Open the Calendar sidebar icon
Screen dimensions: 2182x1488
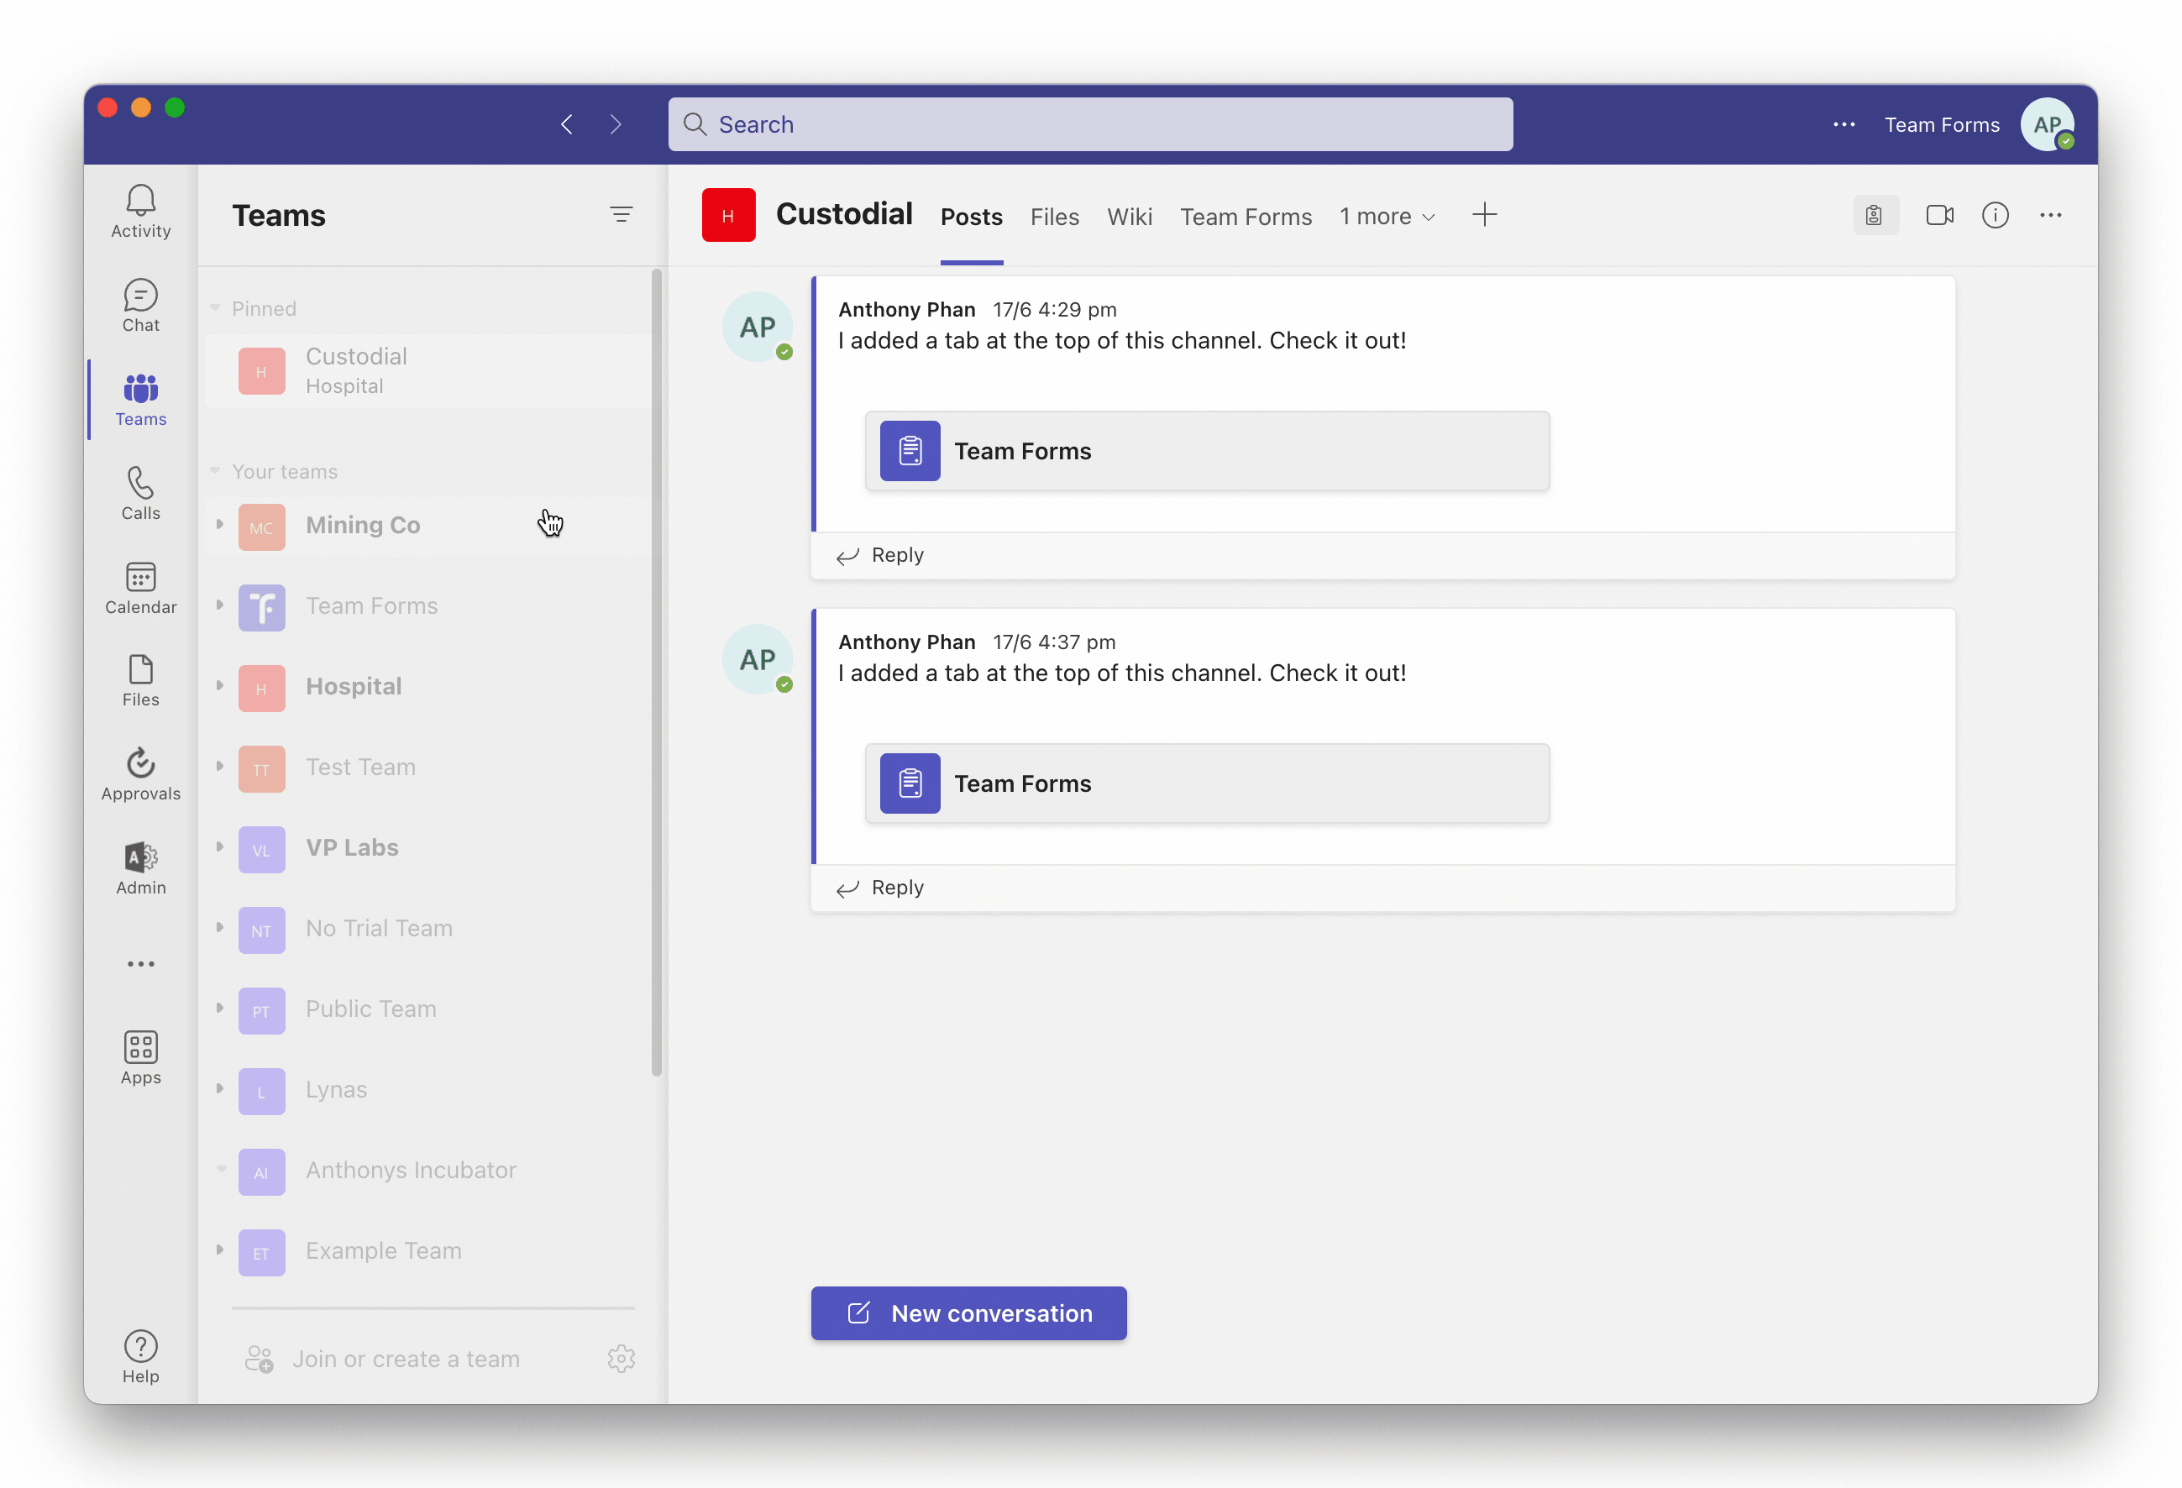tap(141, 576)
